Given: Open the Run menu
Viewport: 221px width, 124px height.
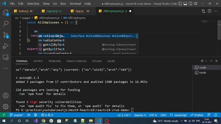Looking at the screenshot, I should (x=63, y=4).
